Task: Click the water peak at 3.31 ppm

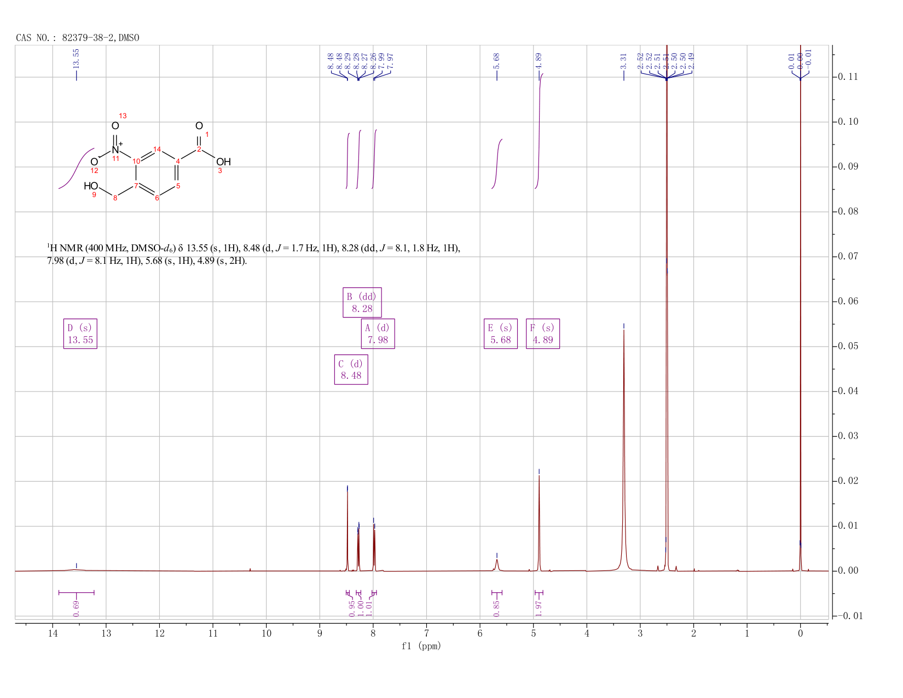Action: tap(624, 449)
